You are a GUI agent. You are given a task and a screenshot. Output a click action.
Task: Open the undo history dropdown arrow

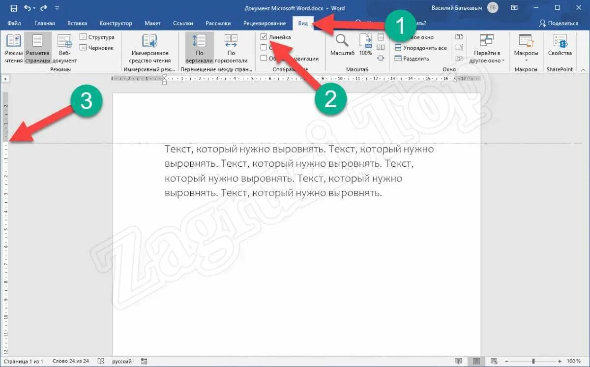point(34,8)
